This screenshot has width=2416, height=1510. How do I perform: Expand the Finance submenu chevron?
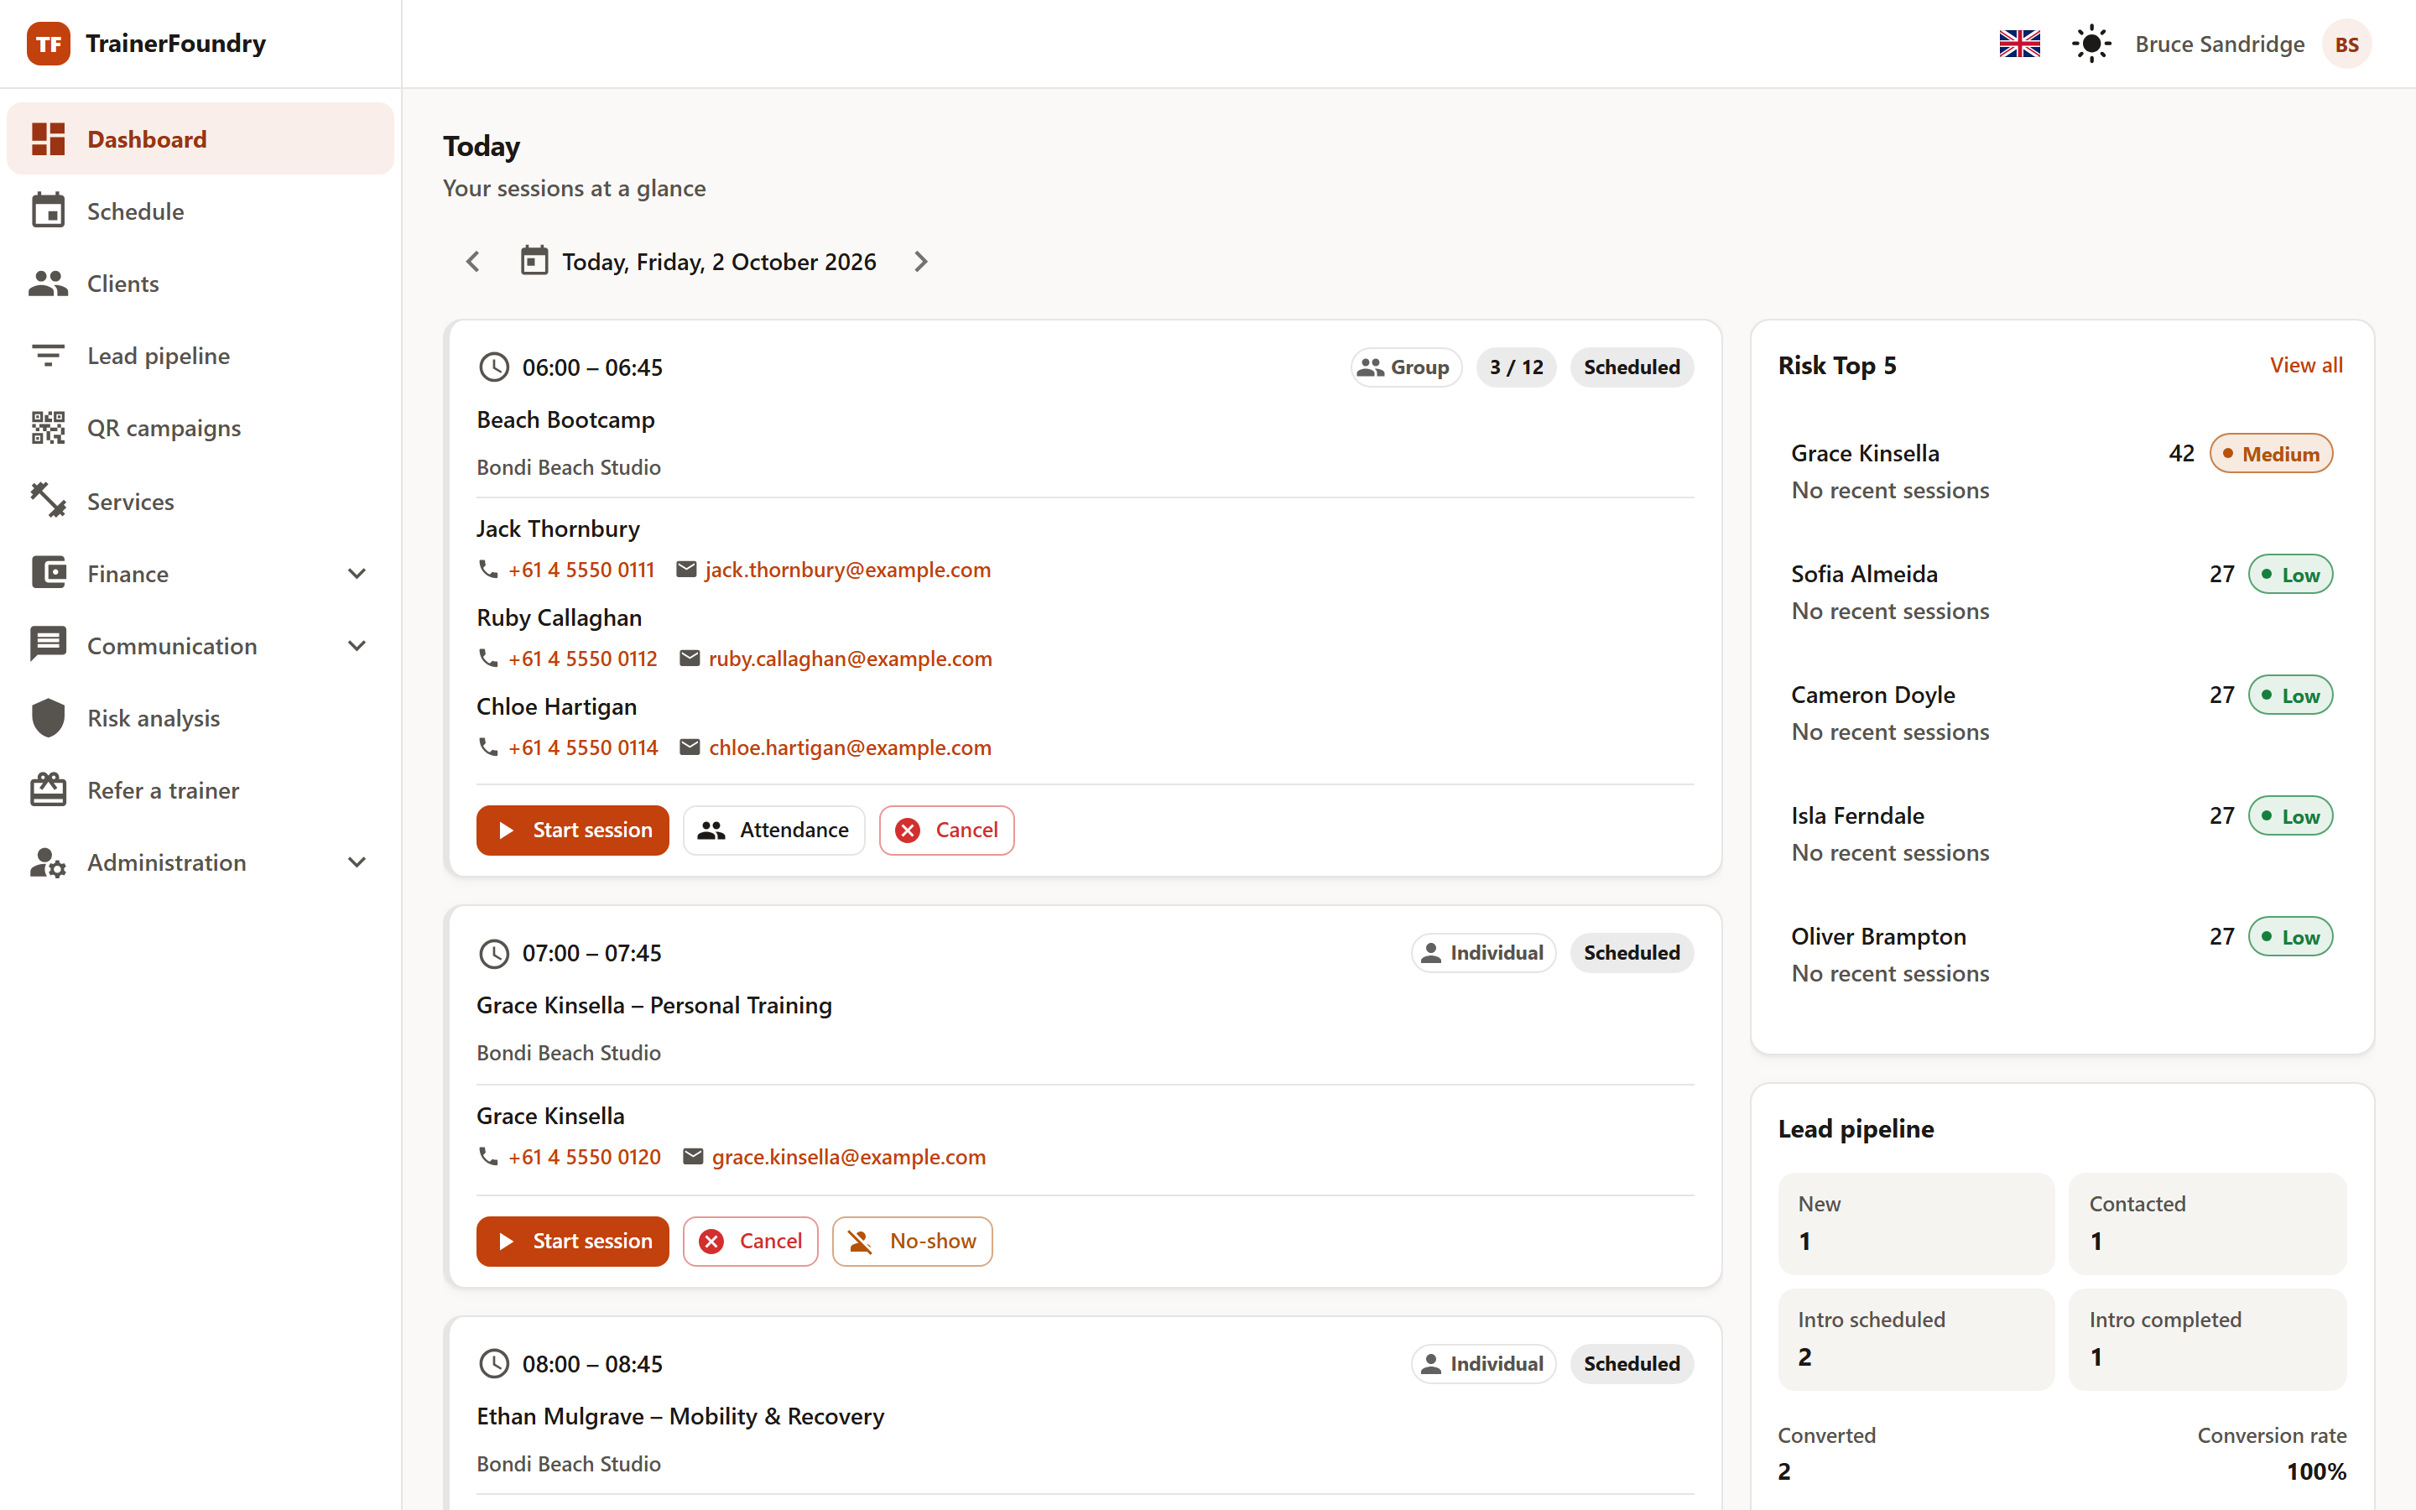pyautogui.click(x=357, y=573)
